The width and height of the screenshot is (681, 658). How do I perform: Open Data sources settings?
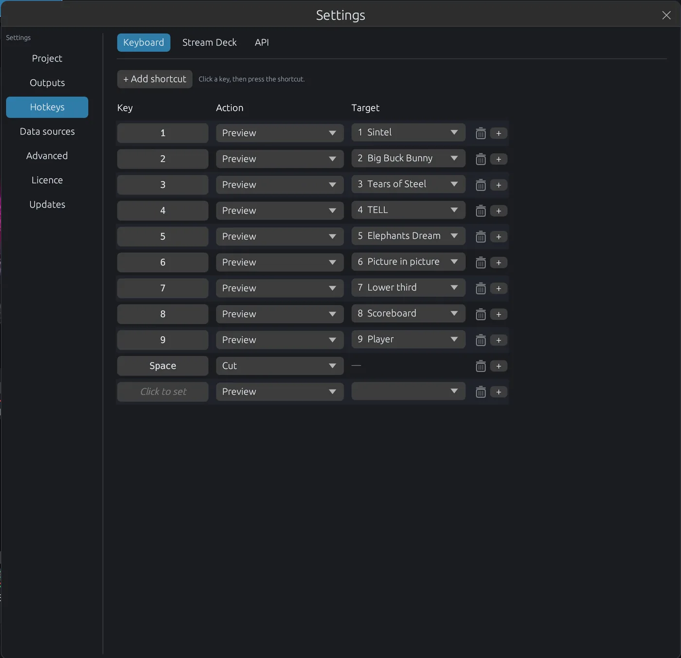point(47,131)
